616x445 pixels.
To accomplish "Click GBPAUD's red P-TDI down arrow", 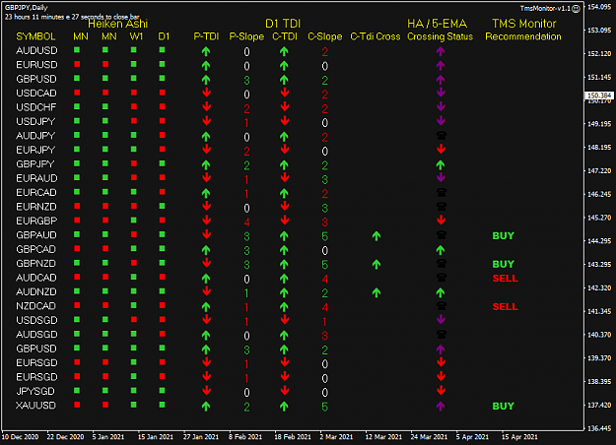I will (206, 234).
